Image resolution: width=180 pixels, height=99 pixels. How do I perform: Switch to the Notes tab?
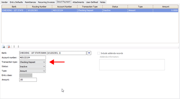pos(103,2)
